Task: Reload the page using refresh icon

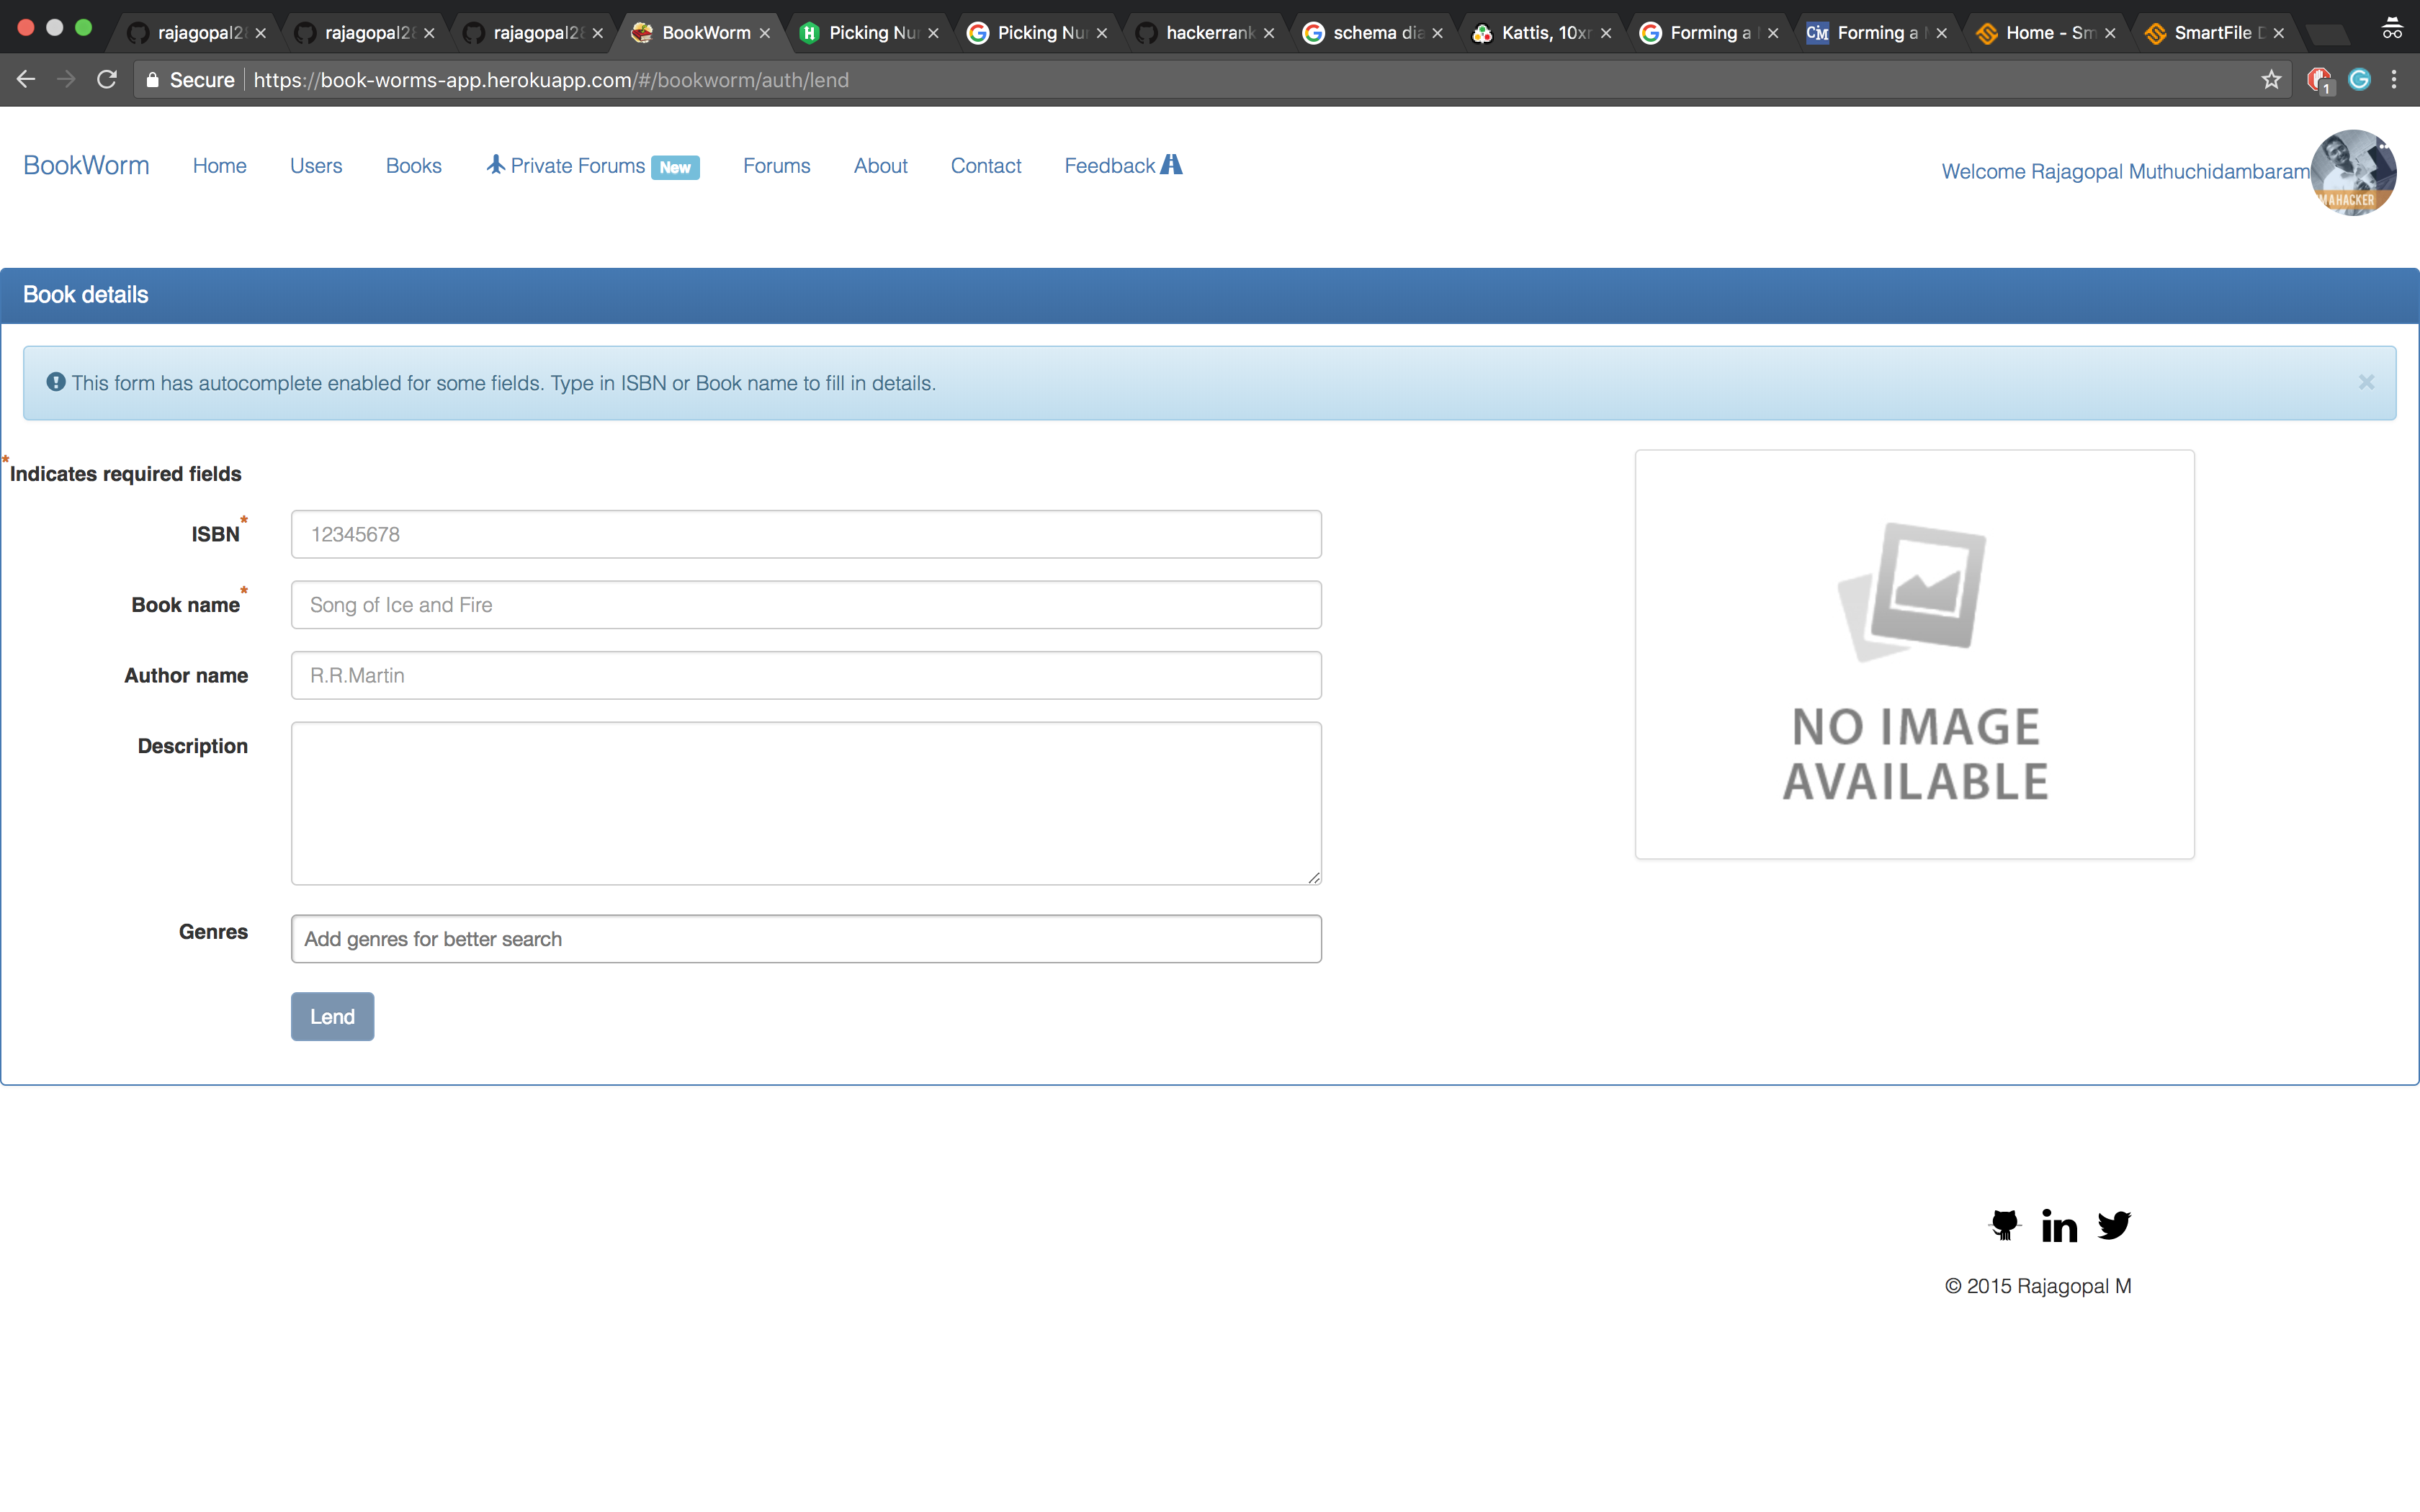Action: pyautogui.click(x=107, y=80)
